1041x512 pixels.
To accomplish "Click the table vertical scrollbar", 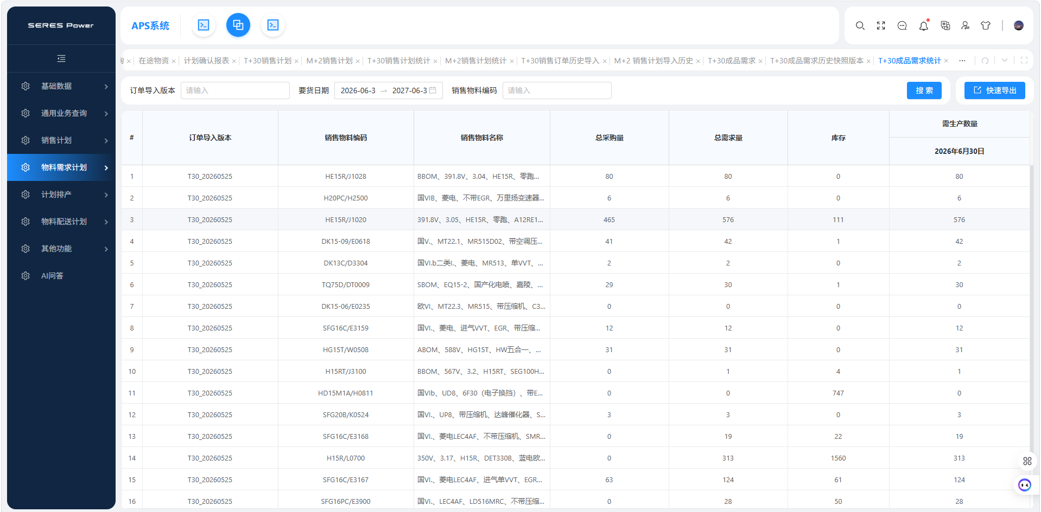I will pyautogui.click(x=1032, y=309).
